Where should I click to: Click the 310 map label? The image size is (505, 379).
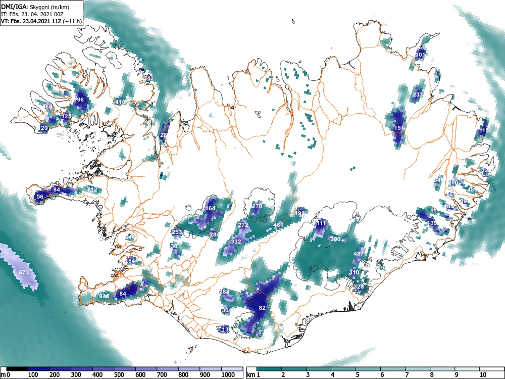coord(354,272)
